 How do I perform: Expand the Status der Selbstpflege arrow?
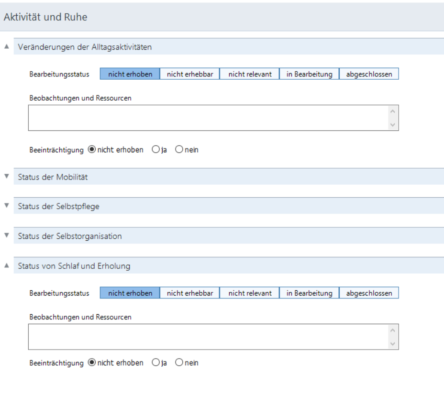point(7,206)
